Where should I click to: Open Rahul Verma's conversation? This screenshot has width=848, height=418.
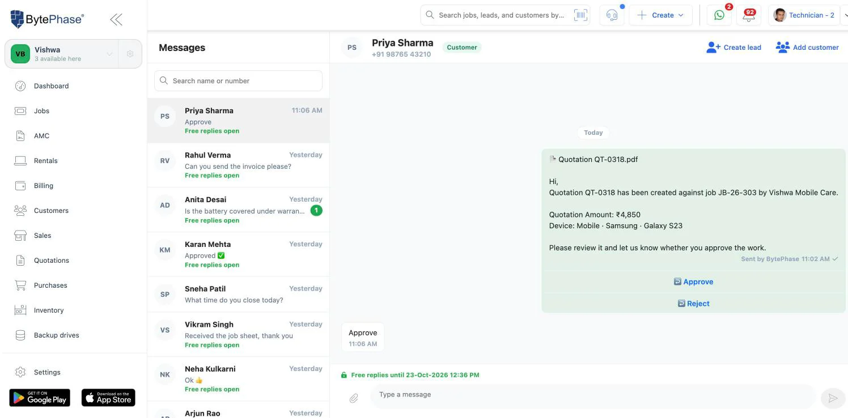(238, 165)
